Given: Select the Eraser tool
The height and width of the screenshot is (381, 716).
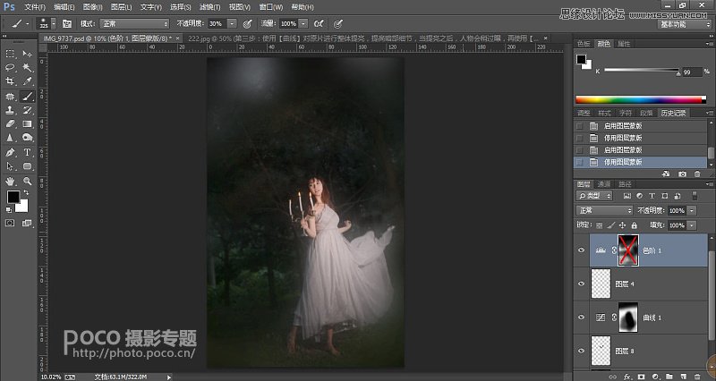Looking at the screenshot, I should (x=10, y=123).
